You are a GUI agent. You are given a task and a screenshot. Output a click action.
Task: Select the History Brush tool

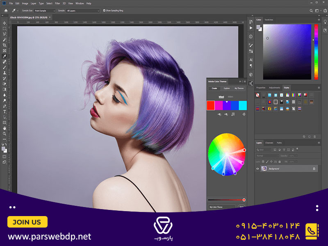click(5, 78)
